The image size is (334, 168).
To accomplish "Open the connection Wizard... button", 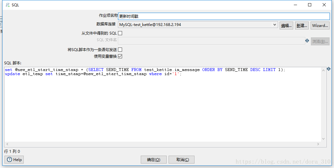I will [320, 26].
